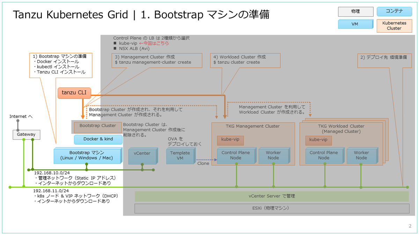Select the '物理' legend box
Screen dimensions: 419x235
coord(355,11)
